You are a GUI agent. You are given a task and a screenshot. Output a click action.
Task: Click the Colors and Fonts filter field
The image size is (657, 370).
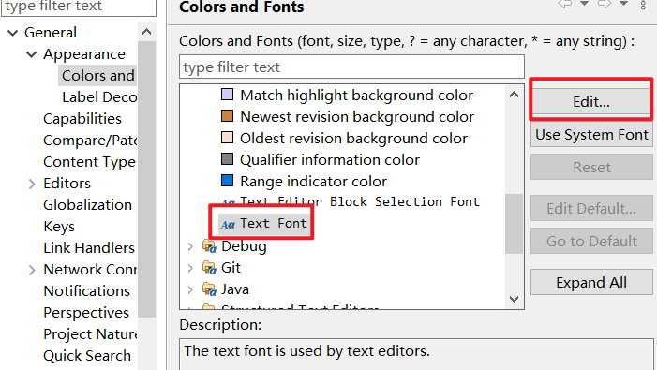(x=351, y=67)
